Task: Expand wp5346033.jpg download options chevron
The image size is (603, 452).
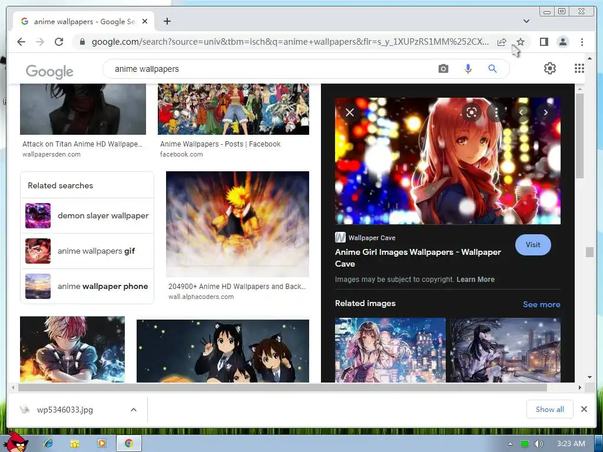Action: (x=134, y=410)
